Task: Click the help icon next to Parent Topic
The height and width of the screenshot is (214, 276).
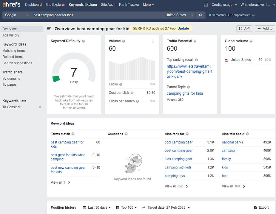Action: click(x=188, y=87)
